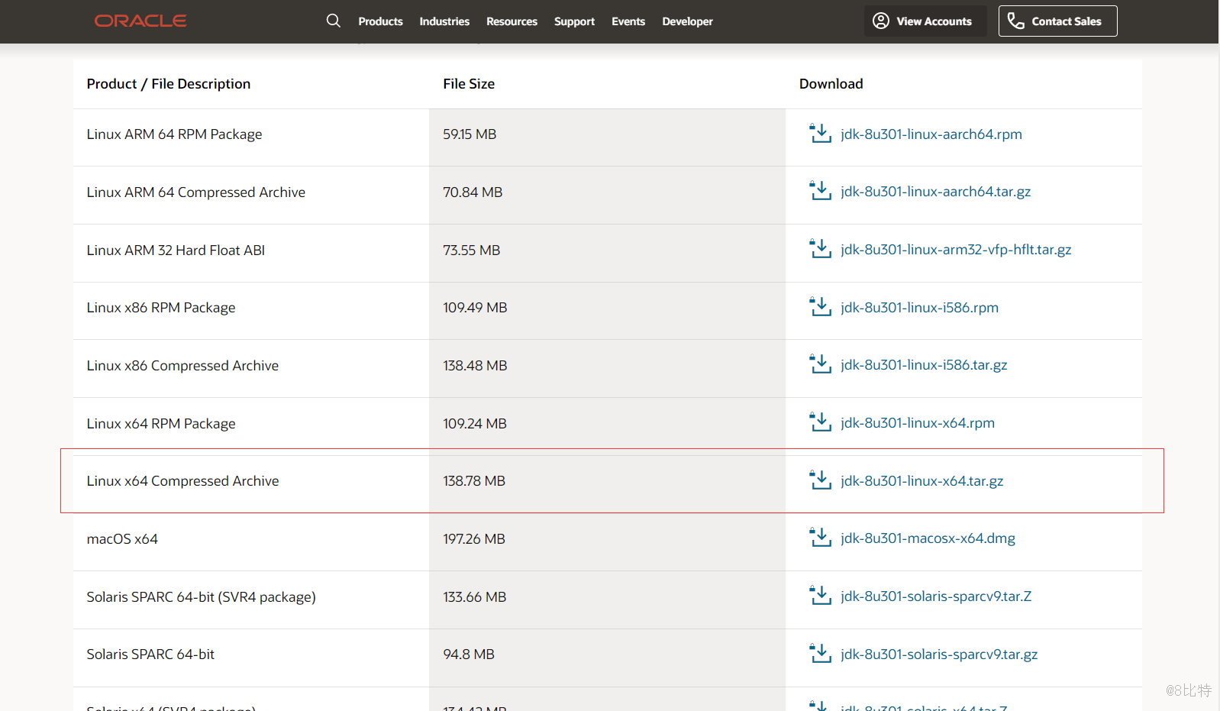Open the View Accounts button

pyautogui.click(x=925, y=21)
